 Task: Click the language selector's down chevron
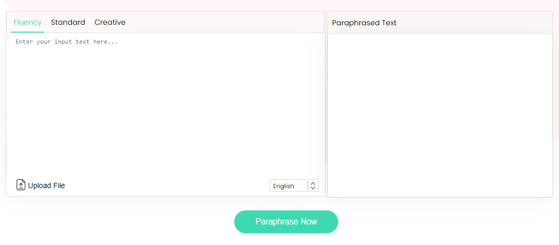pyautogui.click(x=313, y=188)
